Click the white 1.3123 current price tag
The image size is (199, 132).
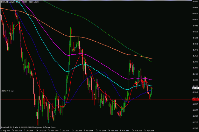[x=195, y=88]
